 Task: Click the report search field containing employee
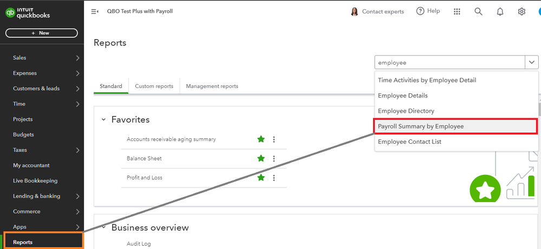click(x=450, y=63)
